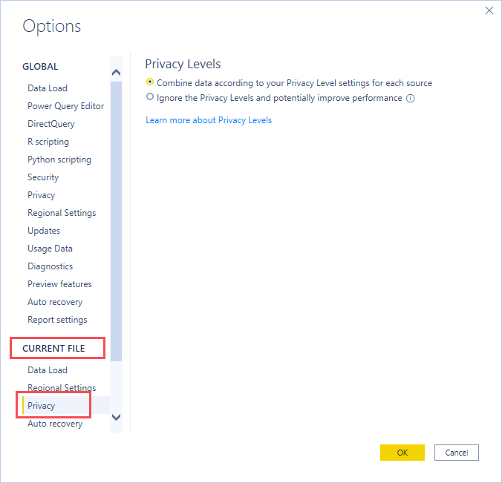Click the sidebar scroll up arrow
Image resolution: width=502 pixels, height=483 pixels.
pyautogui.click(x=116, y=73)
